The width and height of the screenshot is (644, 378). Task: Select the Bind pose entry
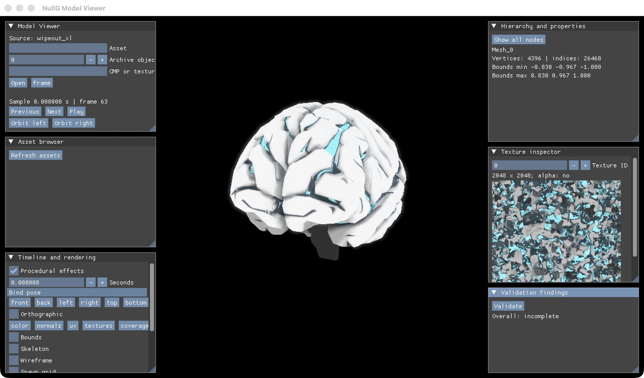(77, 293)
